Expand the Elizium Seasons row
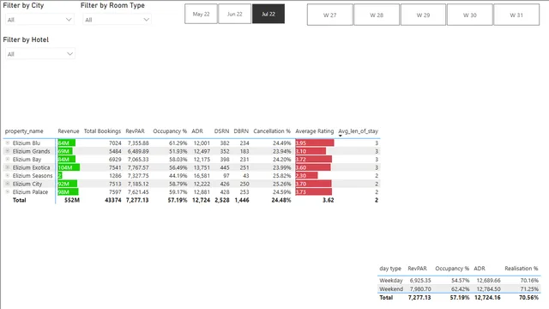The image size is (549, 309). (8, 175)
